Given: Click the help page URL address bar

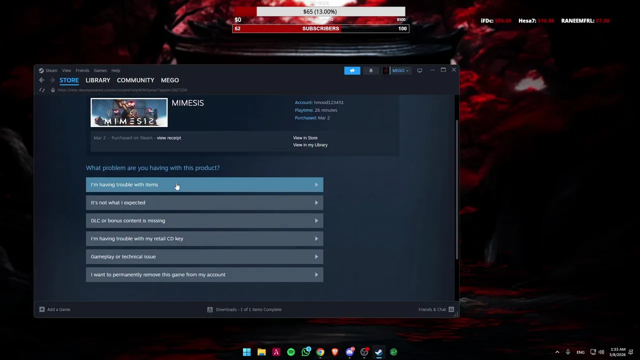Looking at the screenshot, I should tap(122, 90).
